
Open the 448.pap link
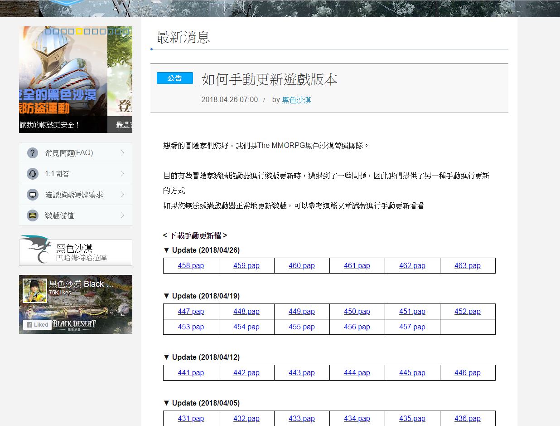(246, 312)
